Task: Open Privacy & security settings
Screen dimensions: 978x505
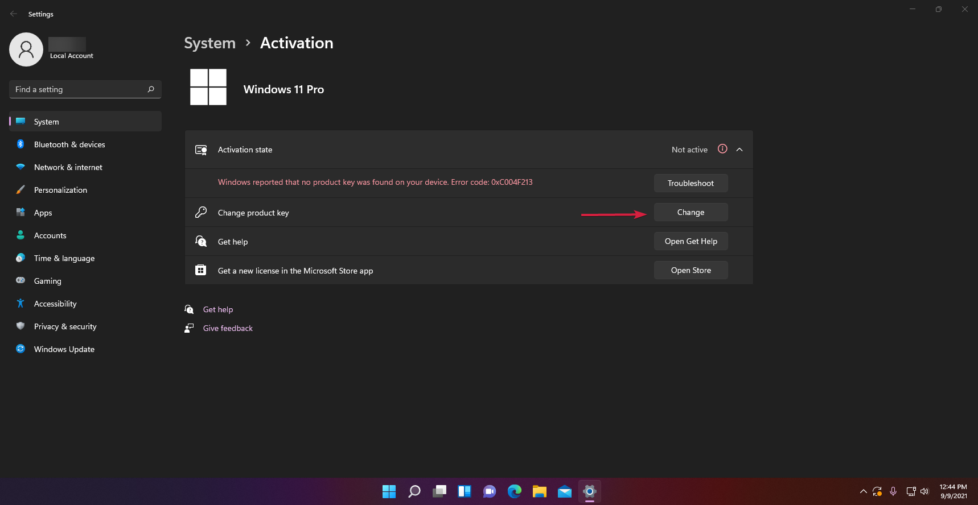Action: coord(85,326)
